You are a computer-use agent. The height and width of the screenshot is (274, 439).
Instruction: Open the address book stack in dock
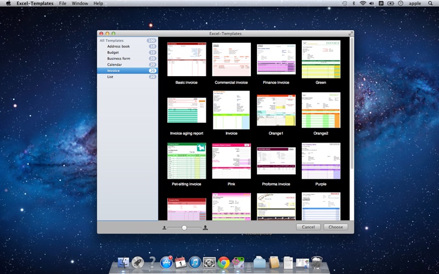click(x=274, y=263)
